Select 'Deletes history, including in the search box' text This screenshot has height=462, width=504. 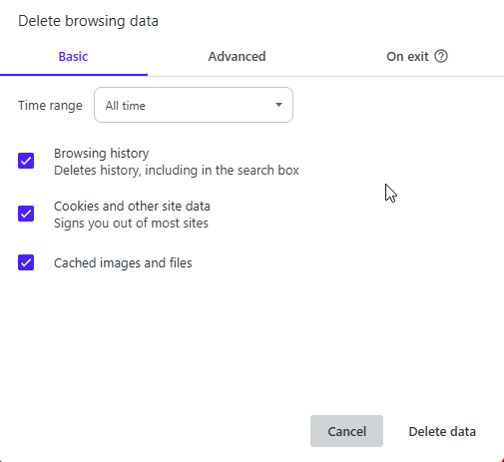click(x=177, y=171)
